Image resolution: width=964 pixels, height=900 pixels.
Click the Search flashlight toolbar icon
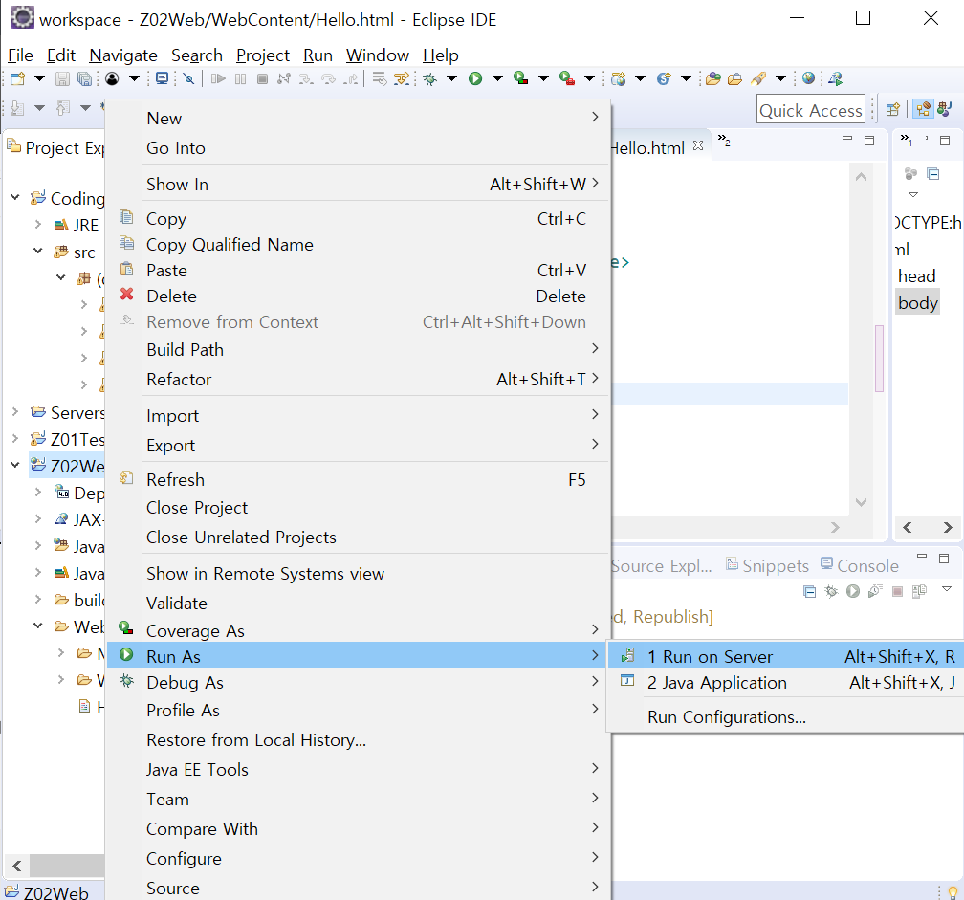758,78
